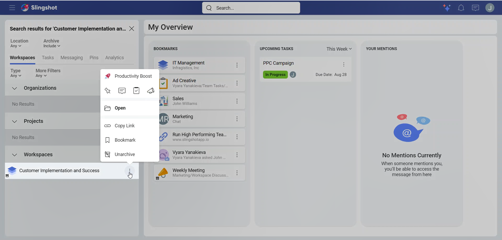Image resolution: width=502 pixels, height=240 pixels.
Task: Open the Type filter dropdown
Action: pyautogui.click(x=16, y=76)
